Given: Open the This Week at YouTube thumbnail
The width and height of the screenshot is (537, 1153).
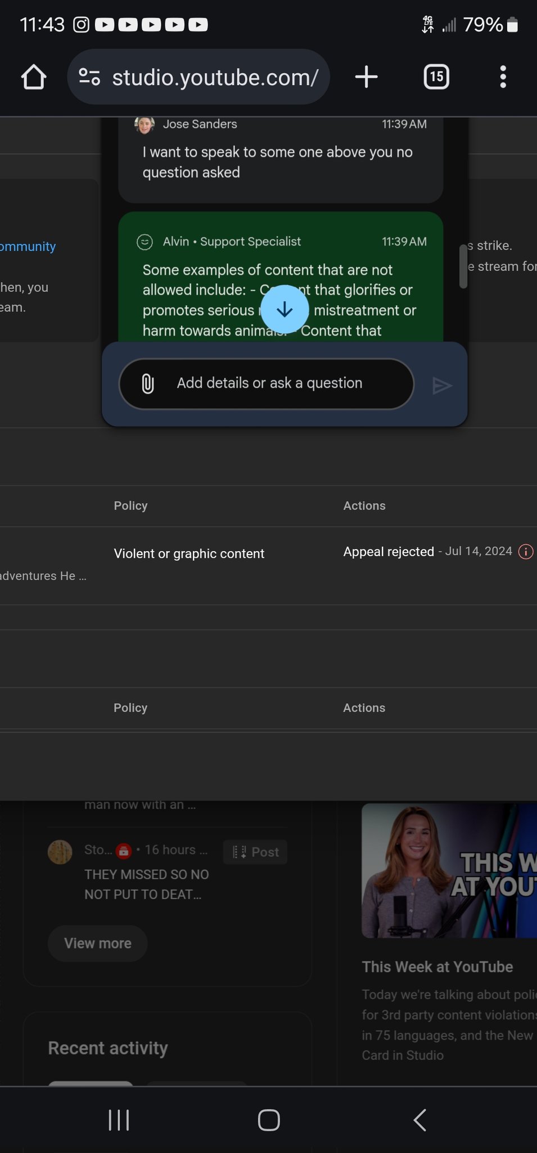Looking at the screenshot, I should coord(449,870).
